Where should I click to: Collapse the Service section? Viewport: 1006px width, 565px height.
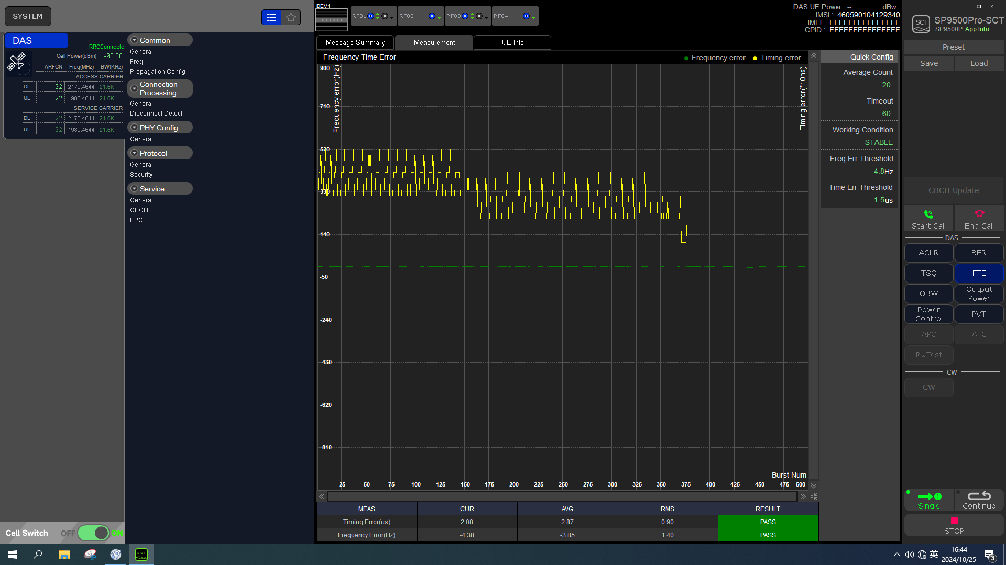point(134,189)
